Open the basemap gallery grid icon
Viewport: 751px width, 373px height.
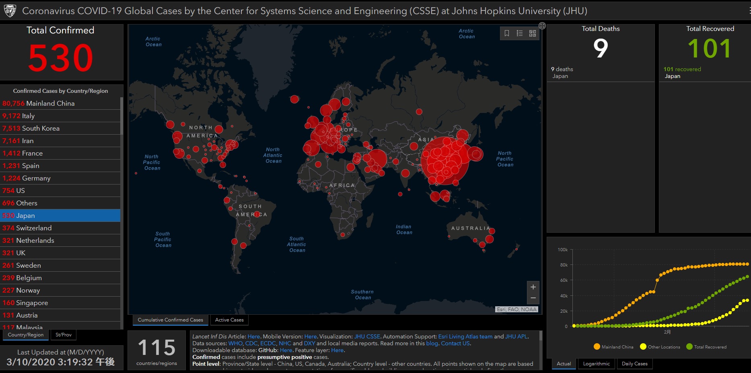click(x=533, y=33)
